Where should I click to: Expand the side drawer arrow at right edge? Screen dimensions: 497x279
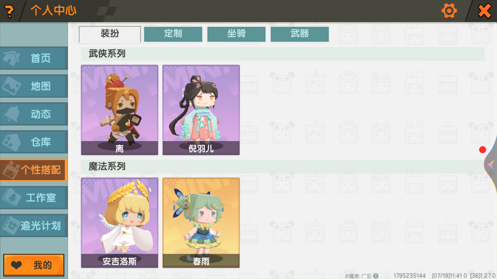pyautogui.click(x=491, y=164)
